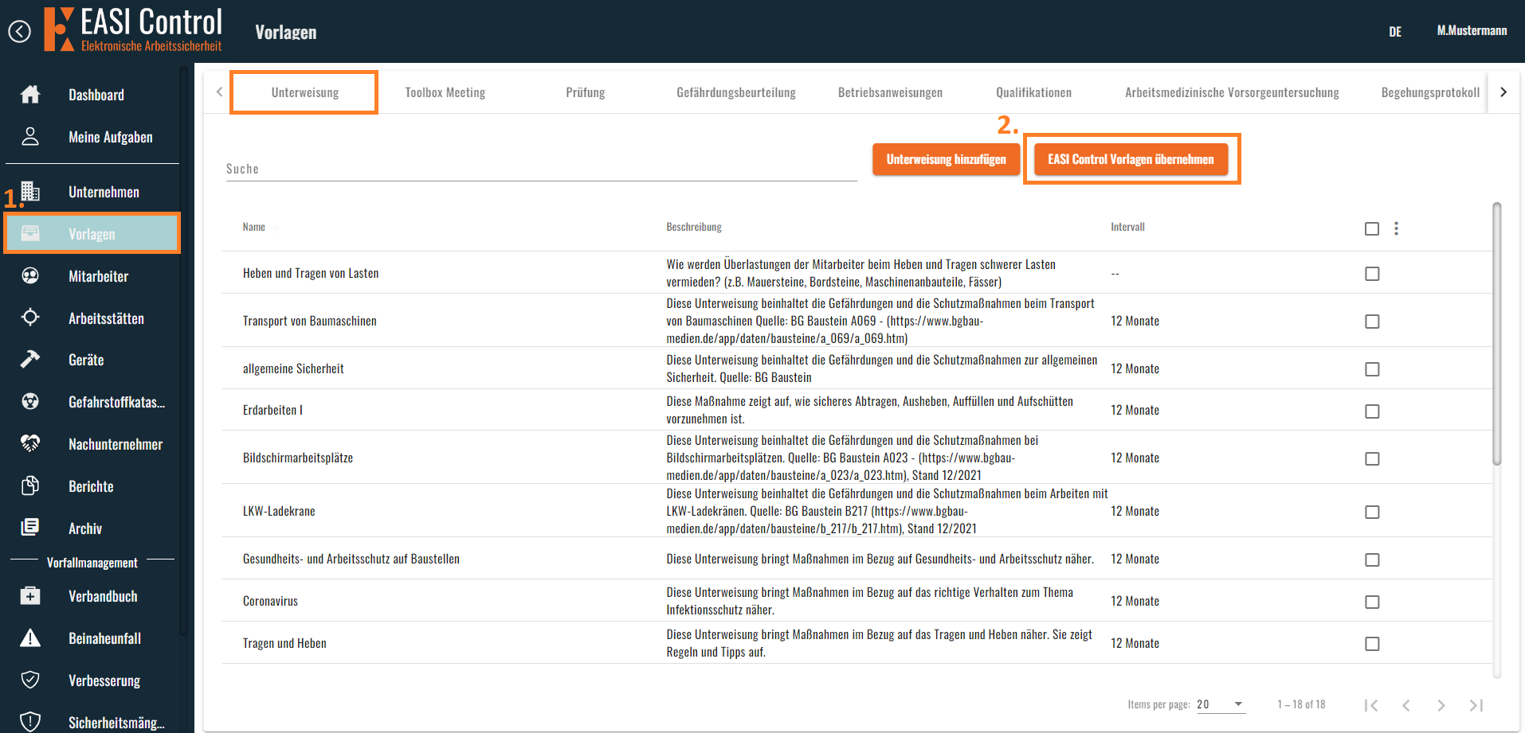This screenshot has height=733, width=1525.
Task: Click Unterweisung hinzufügen button
Action: click(x=947, y=159)
